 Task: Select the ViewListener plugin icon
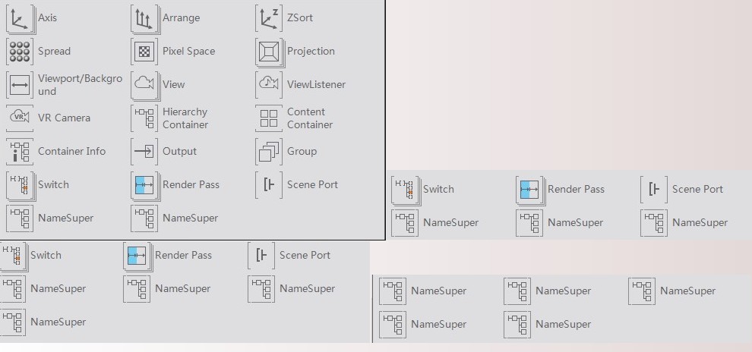click(269, 85)
